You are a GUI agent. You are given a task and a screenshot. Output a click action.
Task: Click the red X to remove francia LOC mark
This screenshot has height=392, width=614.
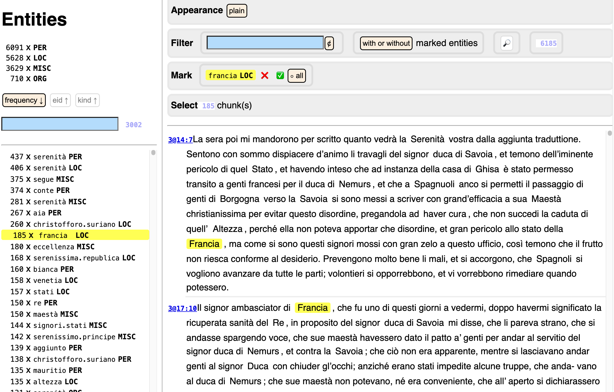coord(265,75)
